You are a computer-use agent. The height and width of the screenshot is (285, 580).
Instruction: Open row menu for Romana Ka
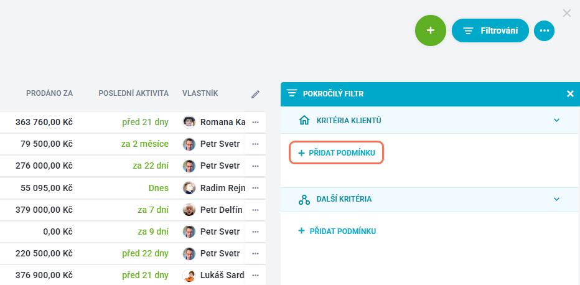click(x=255, y=123)
